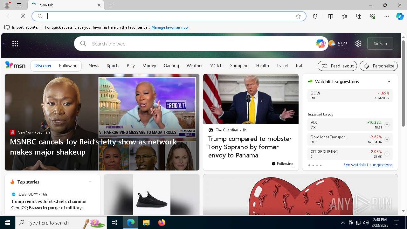Toggle Following for The Guardian
Image resolution: width=407 pixels, height=229 pixels.
(x=282, y=164)
